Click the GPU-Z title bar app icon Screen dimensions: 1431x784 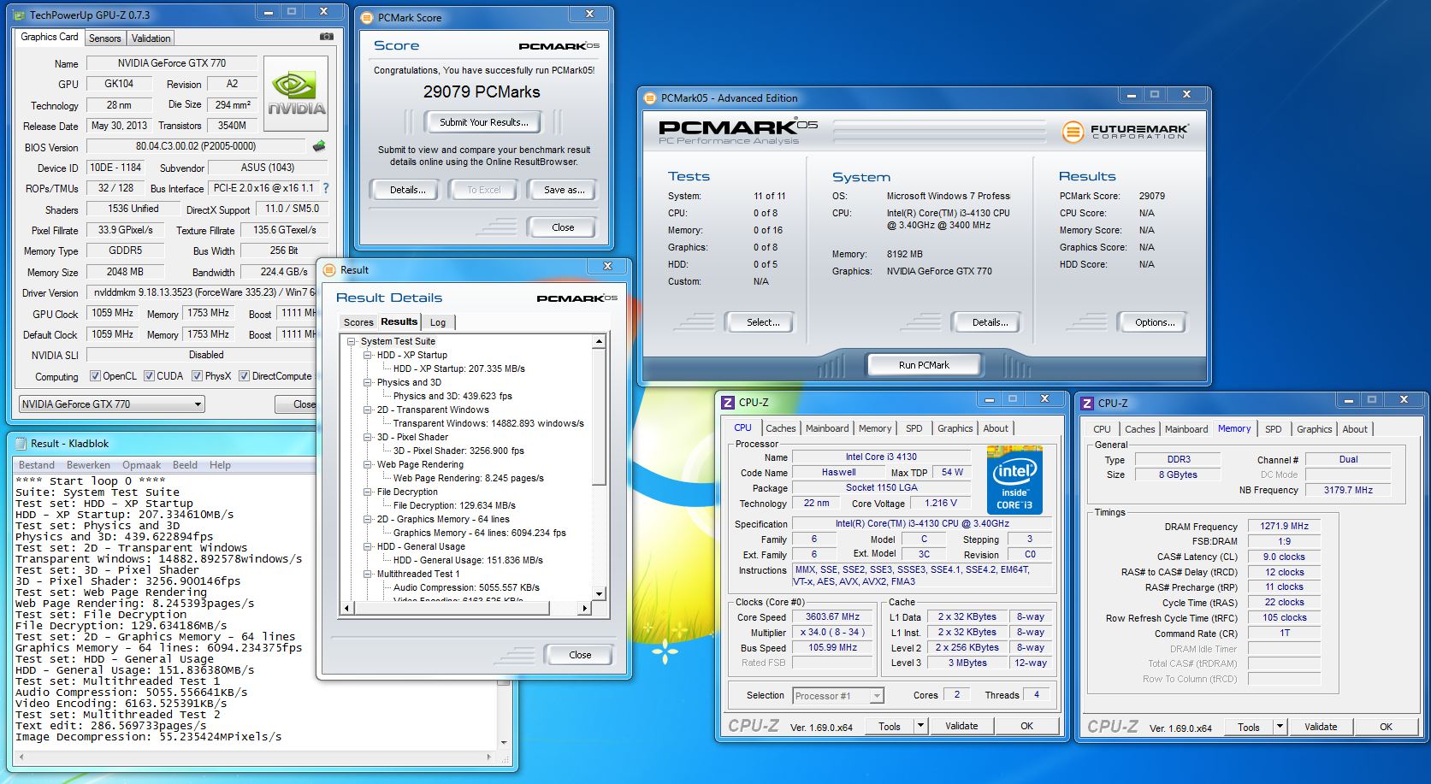[x=20, y=15]
